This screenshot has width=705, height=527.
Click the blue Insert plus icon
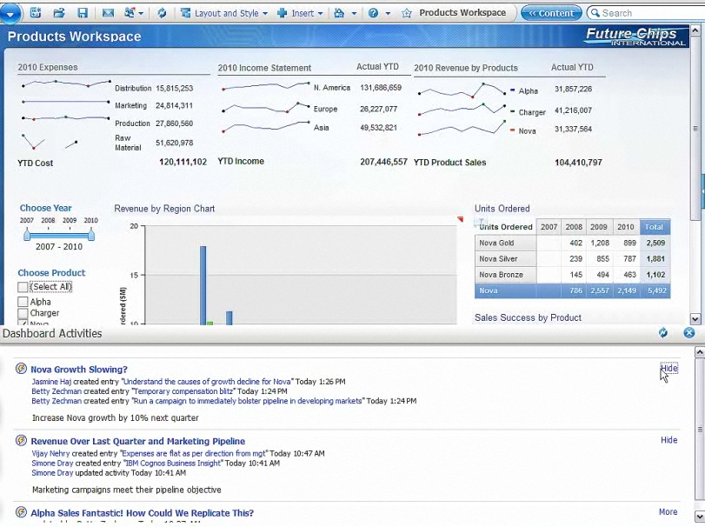pos(283,13)
